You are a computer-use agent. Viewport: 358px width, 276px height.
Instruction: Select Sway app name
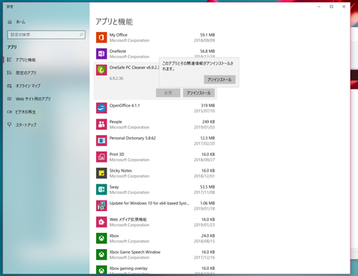(x=114, y=187)
